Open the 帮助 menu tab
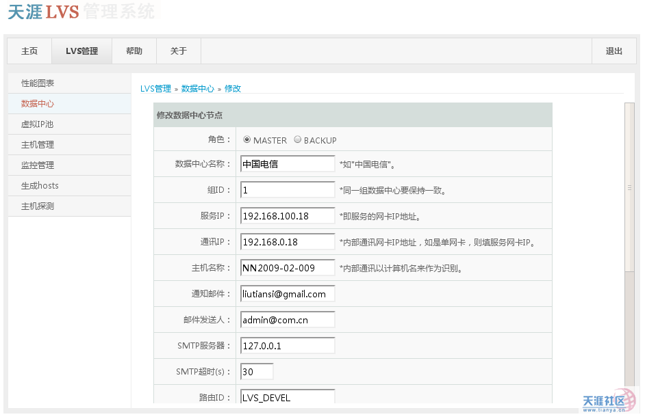645x419 pixels. click(134, 51)
